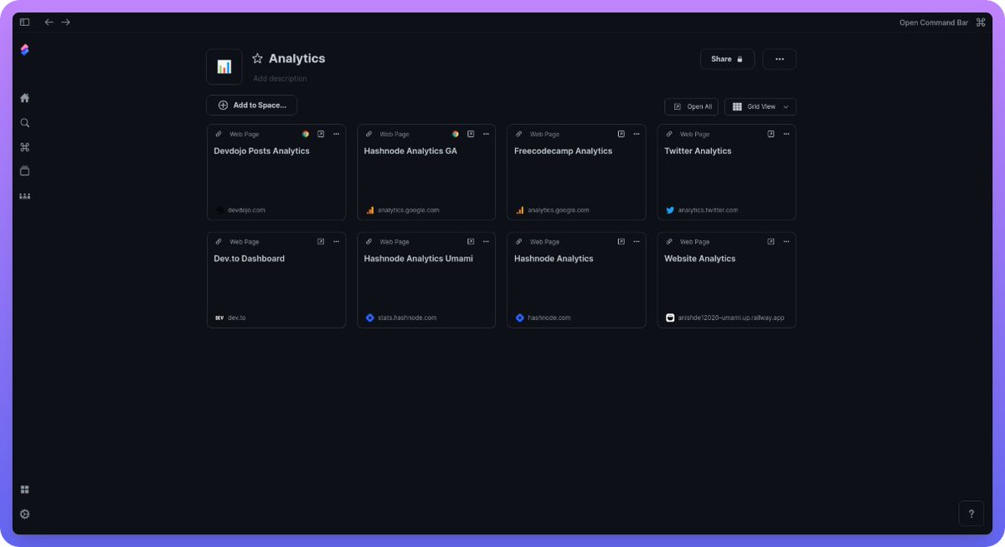This screenshot has width=1005, height=547.
Task: Click the app logo in sidebar
Action: tap(24, 50)
